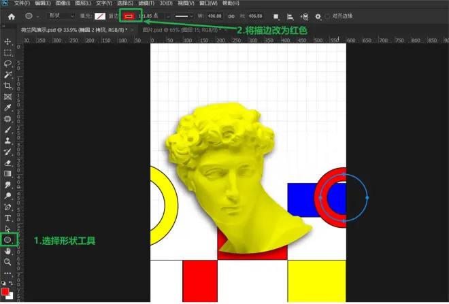449x304 pixels.
Task: Click the red foreground color swatch
Action: [5, 292]
